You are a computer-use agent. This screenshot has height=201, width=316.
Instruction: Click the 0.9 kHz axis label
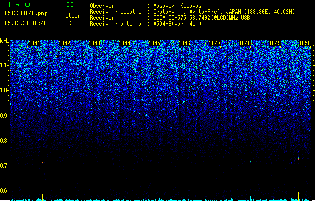tap(4, 116)
